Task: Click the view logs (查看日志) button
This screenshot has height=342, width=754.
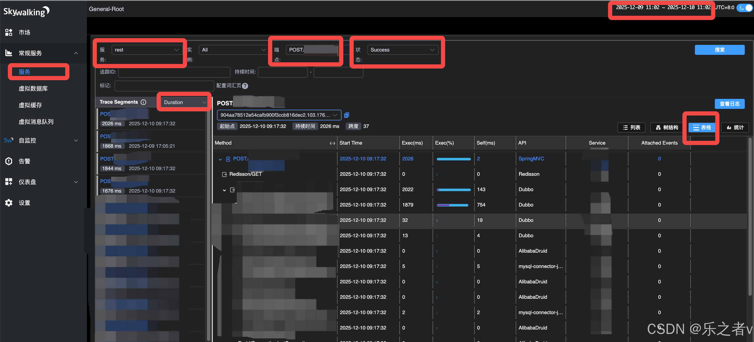Action: click(x=729, y=104)
